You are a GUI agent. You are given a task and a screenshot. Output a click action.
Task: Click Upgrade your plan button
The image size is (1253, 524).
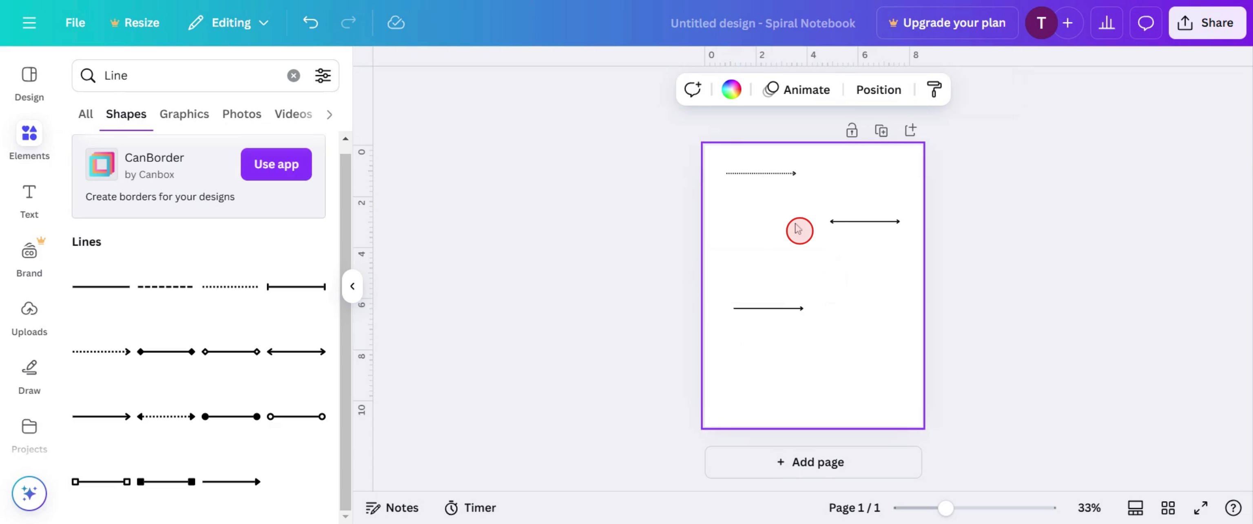pyautogui.click(x=947, y=23)
